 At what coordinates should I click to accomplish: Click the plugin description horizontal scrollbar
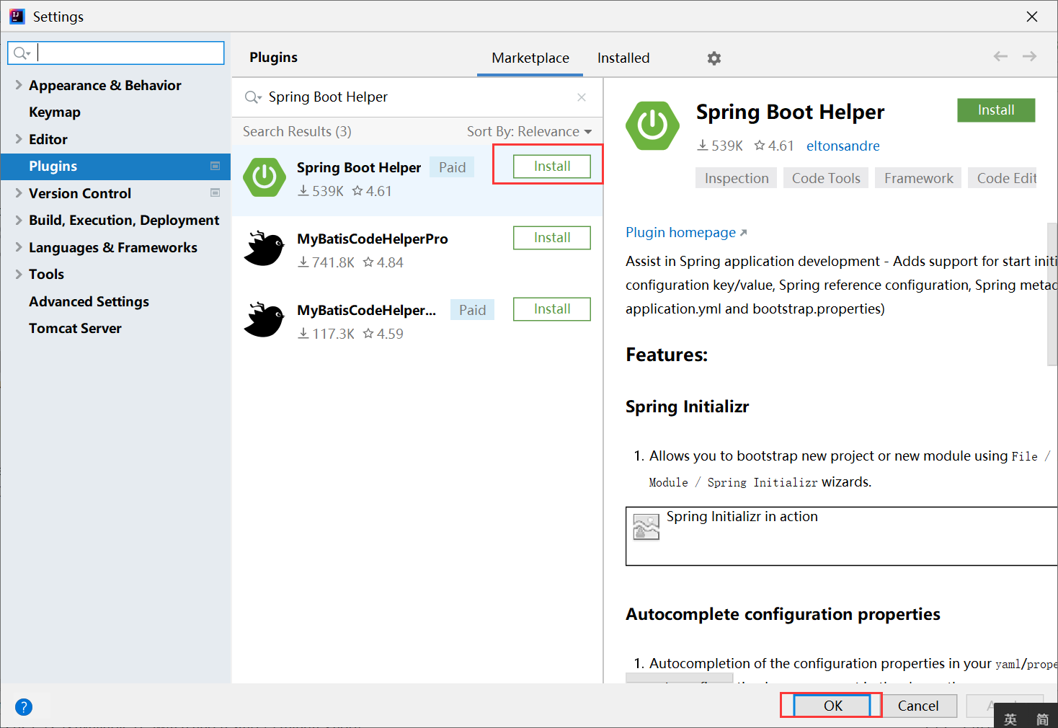pos(679,678)
